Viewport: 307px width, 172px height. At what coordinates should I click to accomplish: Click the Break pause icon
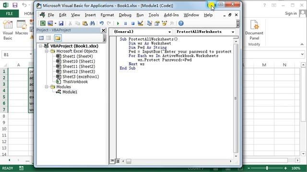point(125,23)
